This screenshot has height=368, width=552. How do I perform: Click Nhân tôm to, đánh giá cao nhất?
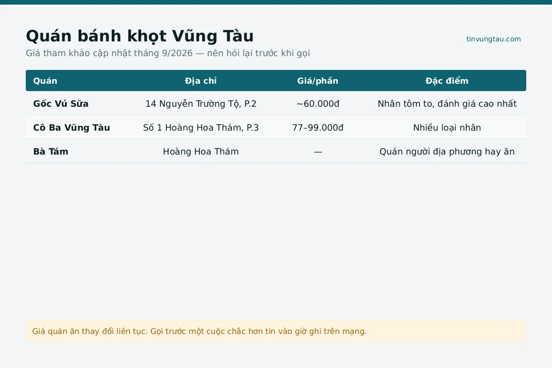pyautogui.click(x=447, y=103)
